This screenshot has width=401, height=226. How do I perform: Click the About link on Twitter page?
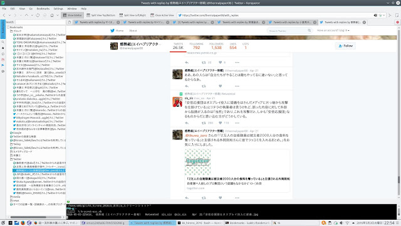coord(133,31)
